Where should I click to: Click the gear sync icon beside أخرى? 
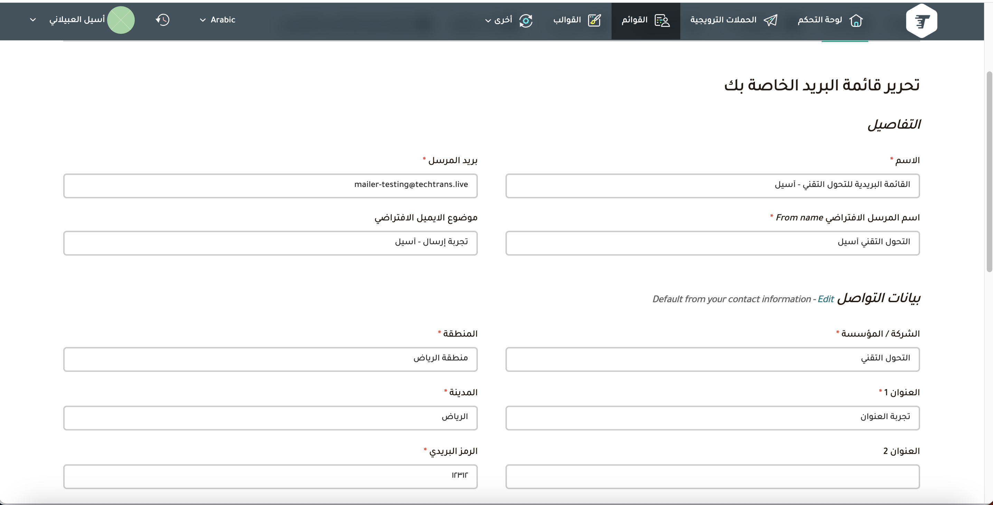(526, 20)
